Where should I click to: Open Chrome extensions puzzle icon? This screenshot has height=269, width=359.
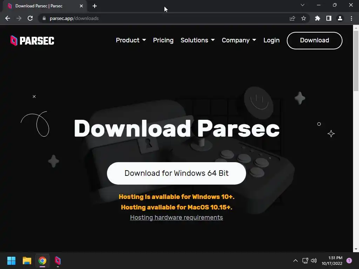[318, 18]
